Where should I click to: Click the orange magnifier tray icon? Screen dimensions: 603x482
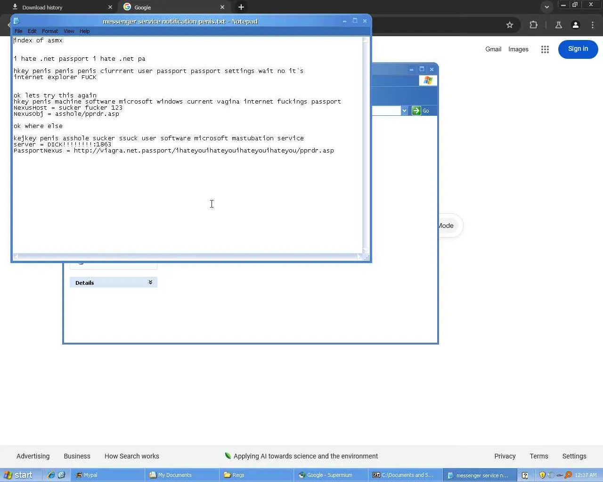568,475
